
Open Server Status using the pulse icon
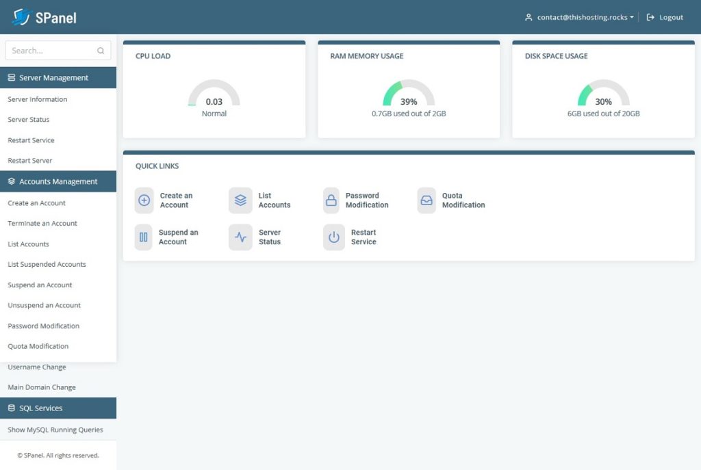tap(240, 238)
